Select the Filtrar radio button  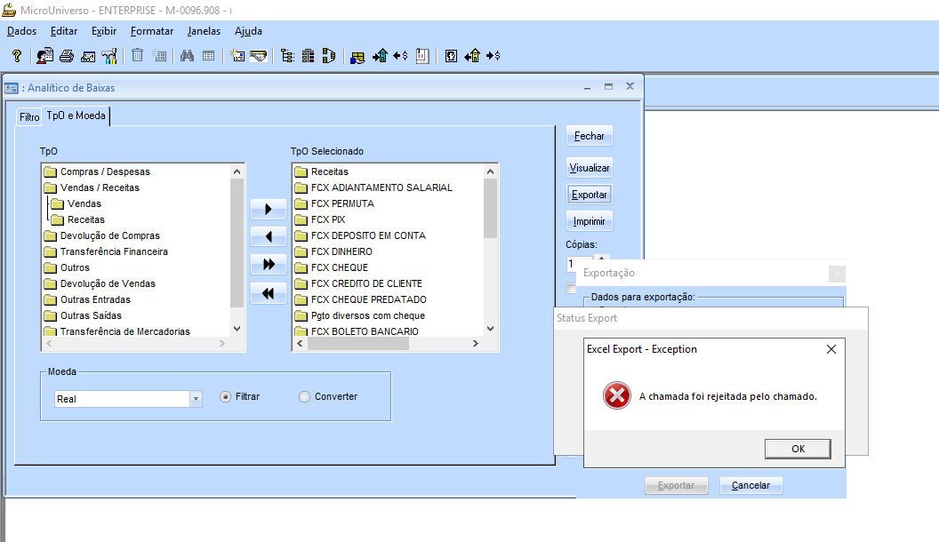(x=226, y=396)
